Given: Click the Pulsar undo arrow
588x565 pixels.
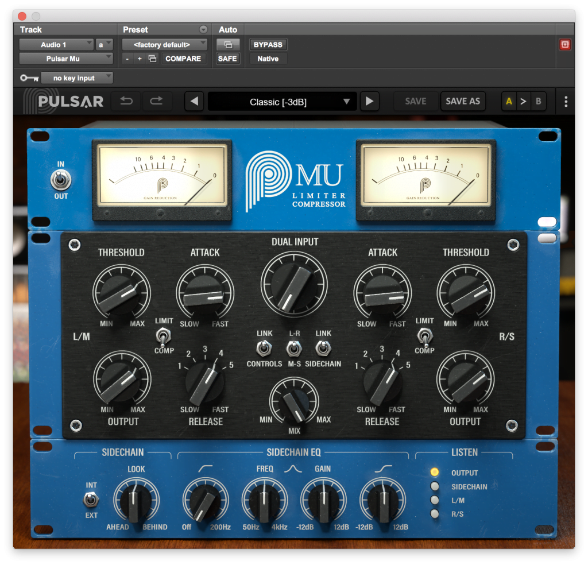Looking at the screenshot, I should pyautogui.click(x=126, y=101).
